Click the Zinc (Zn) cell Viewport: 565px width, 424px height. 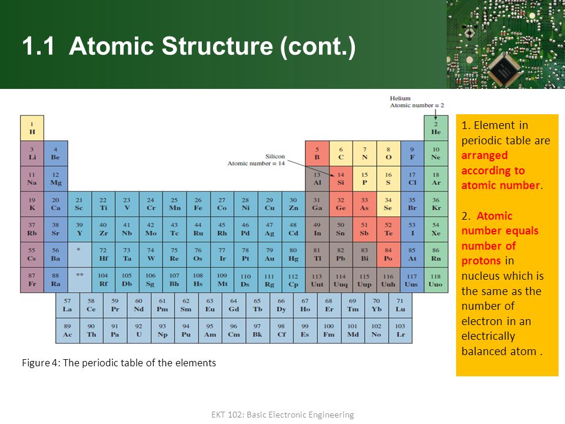pos(293,204)
